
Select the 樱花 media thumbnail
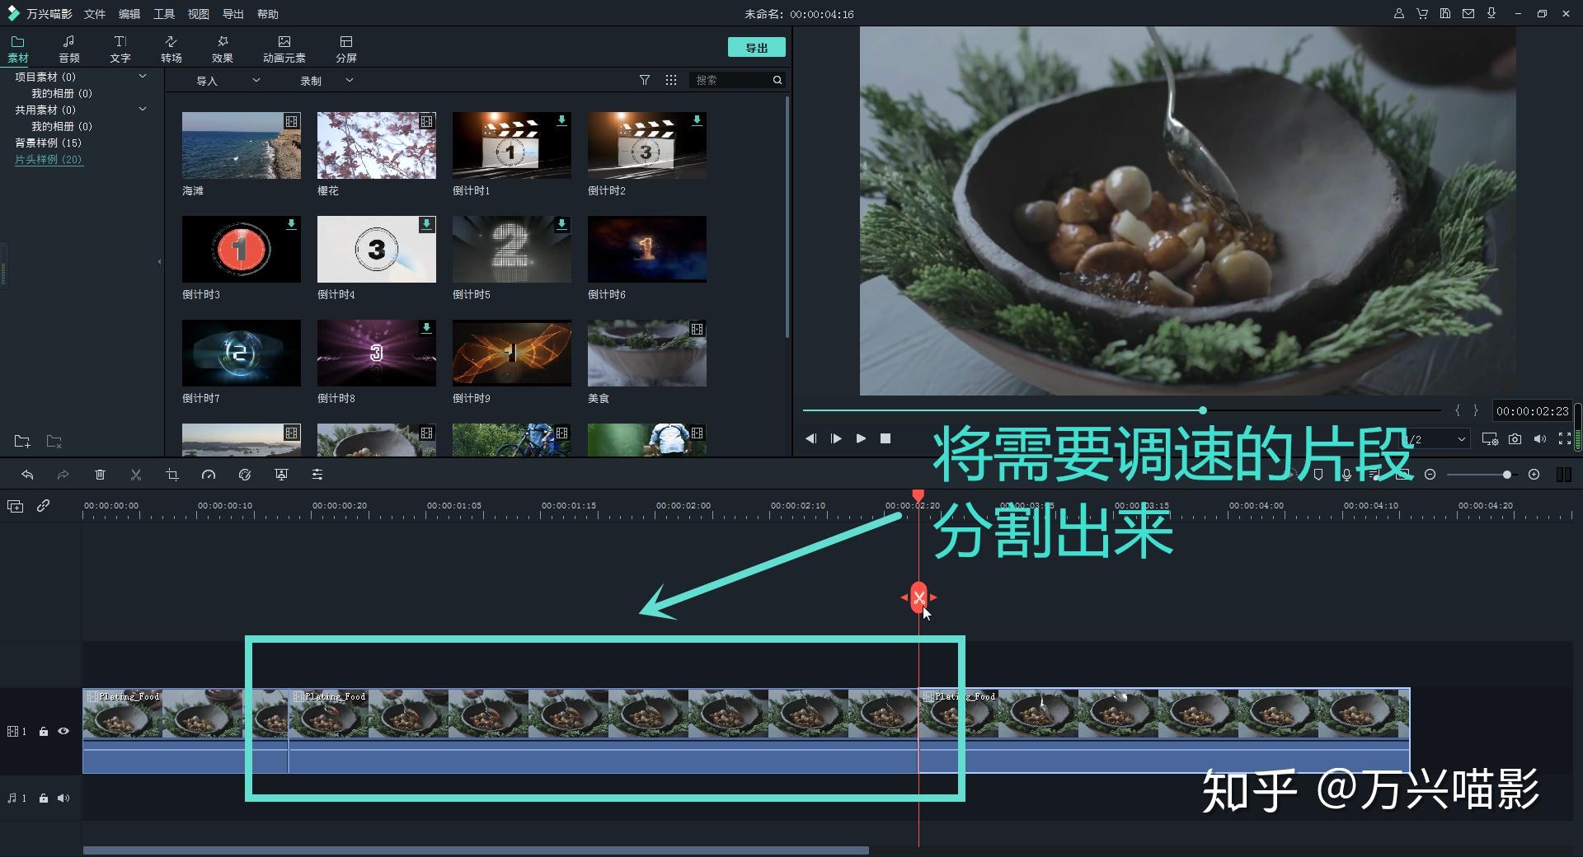[377, 146]
